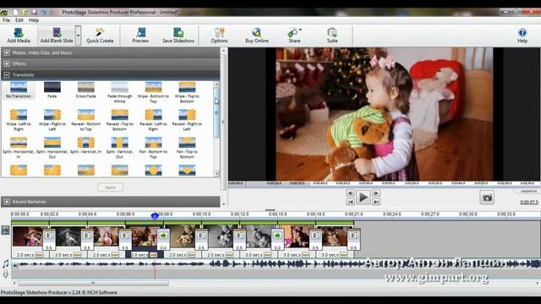Choose Fade through White transition
541x304 pixels.
[120, 92]
